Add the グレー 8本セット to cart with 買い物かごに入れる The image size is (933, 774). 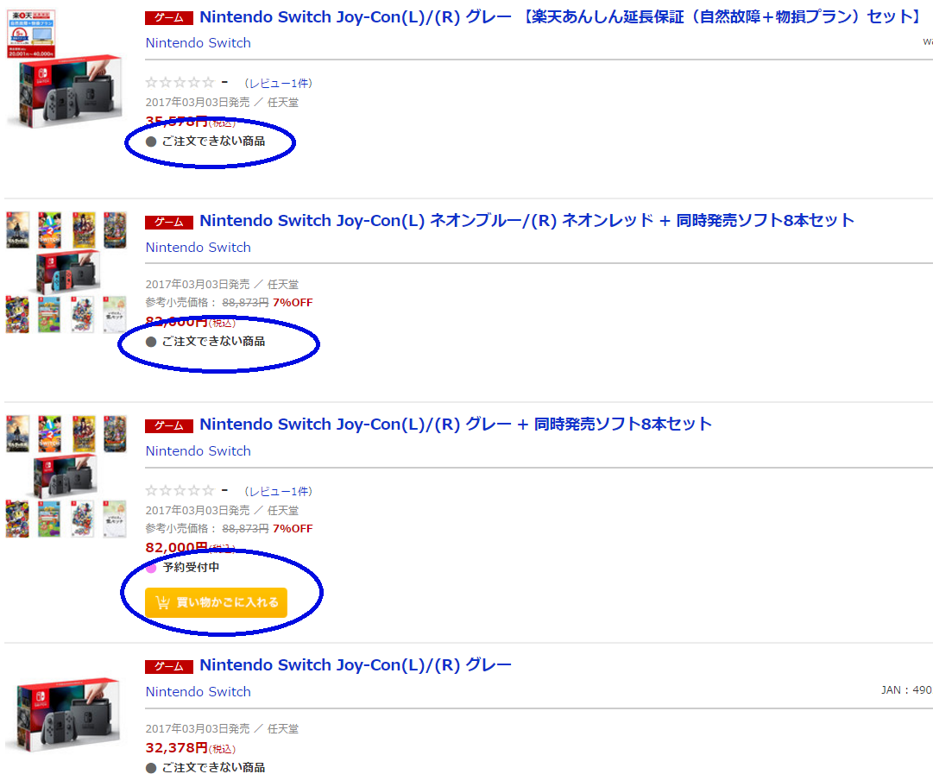tap(216, 602)
